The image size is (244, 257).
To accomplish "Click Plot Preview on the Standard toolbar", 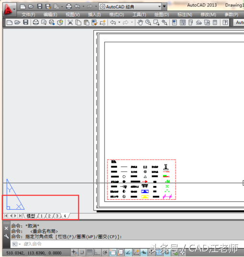I will [x=44, y=22].
